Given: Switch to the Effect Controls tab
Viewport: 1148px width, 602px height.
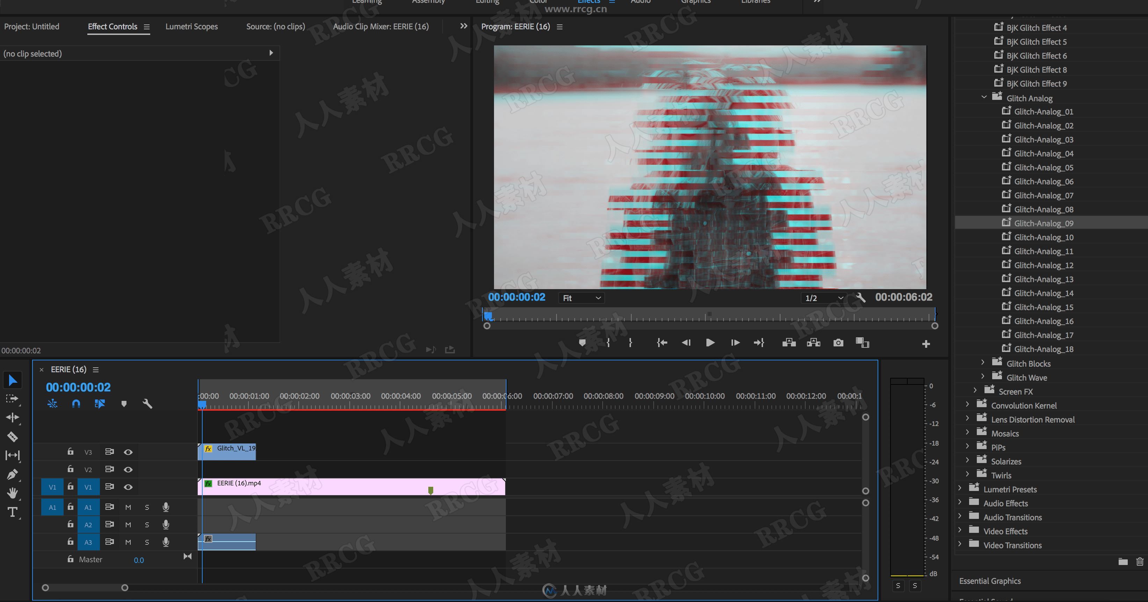Looking at the screenshot, I should (x=112, y=26).
